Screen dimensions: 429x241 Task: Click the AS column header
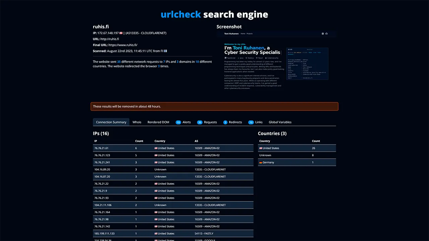coord(196,141)
